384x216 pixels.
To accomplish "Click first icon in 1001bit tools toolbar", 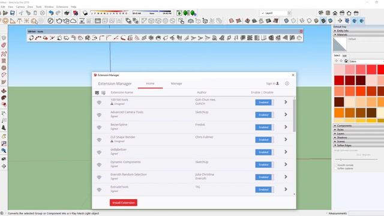I will [31, 38].
